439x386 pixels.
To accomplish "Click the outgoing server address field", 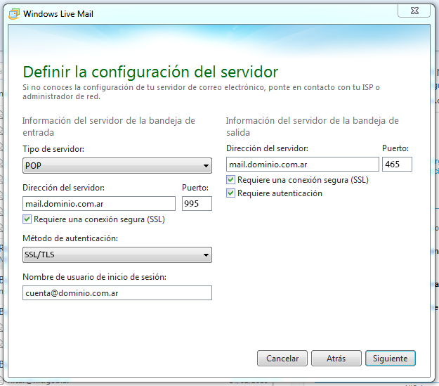I will (302, 164).
